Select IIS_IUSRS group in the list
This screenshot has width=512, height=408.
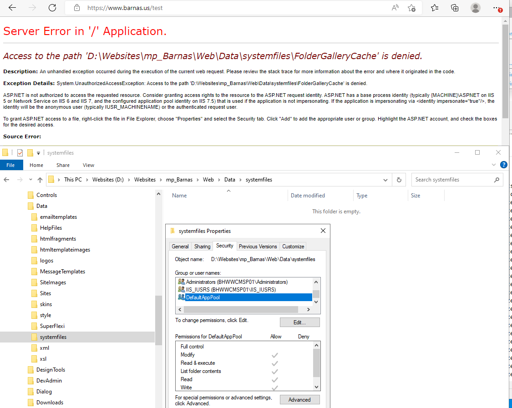[x=245, y=290]
